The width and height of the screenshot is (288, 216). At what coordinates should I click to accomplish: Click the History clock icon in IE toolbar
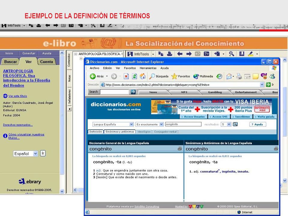tap(219, 76)
